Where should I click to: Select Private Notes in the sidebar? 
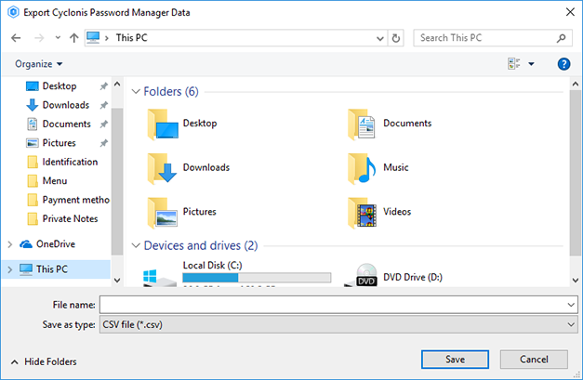tap(70, 218)
